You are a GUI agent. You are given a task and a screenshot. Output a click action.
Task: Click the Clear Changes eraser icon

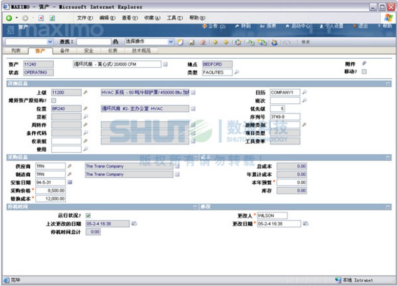click(203, 42)
